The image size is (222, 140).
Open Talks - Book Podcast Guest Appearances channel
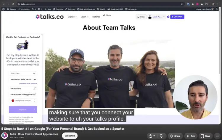pos(34,134)
